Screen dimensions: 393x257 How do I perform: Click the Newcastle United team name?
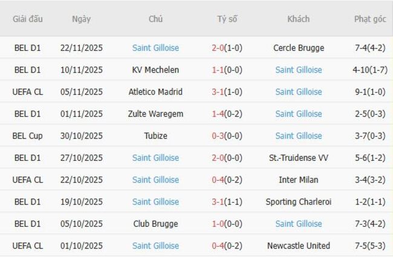[298, 246]
